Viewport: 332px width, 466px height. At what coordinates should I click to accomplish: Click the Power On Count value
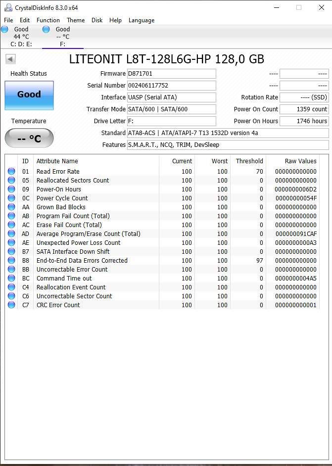304,109
